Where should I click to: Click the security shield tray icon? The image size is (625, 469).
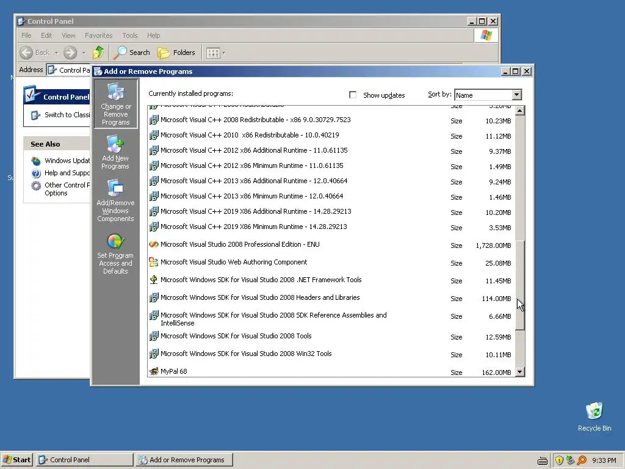559,460
